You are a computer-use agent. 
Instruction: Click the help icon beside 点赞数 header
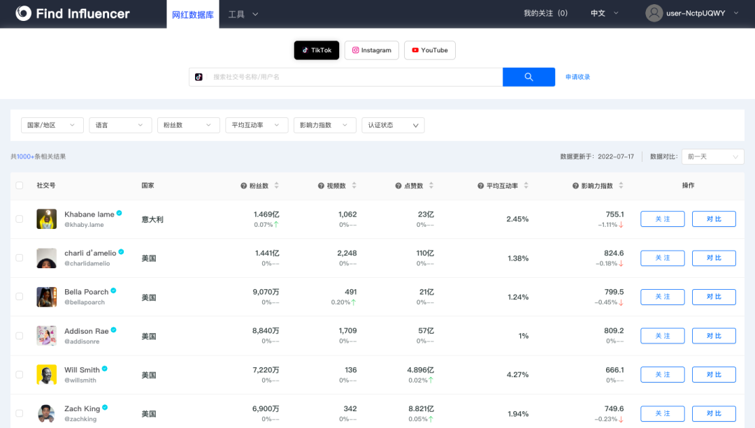(x=398, y=186)
